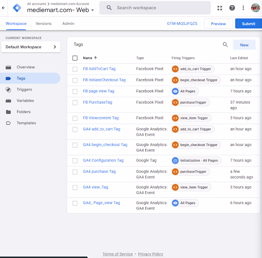The width and height of the screenshot is (262, 258).
Task: Click the Firing Triggers column header
Action: tap(183, 58)
